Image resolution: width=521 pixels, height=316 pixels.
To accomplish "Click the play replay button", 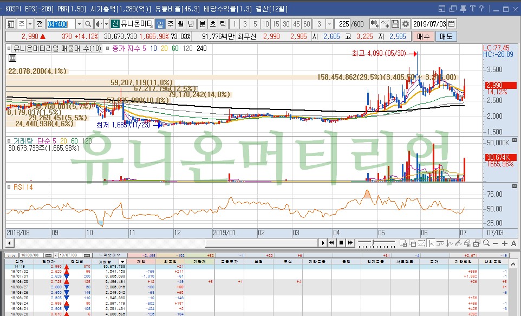I will (323, 243).
